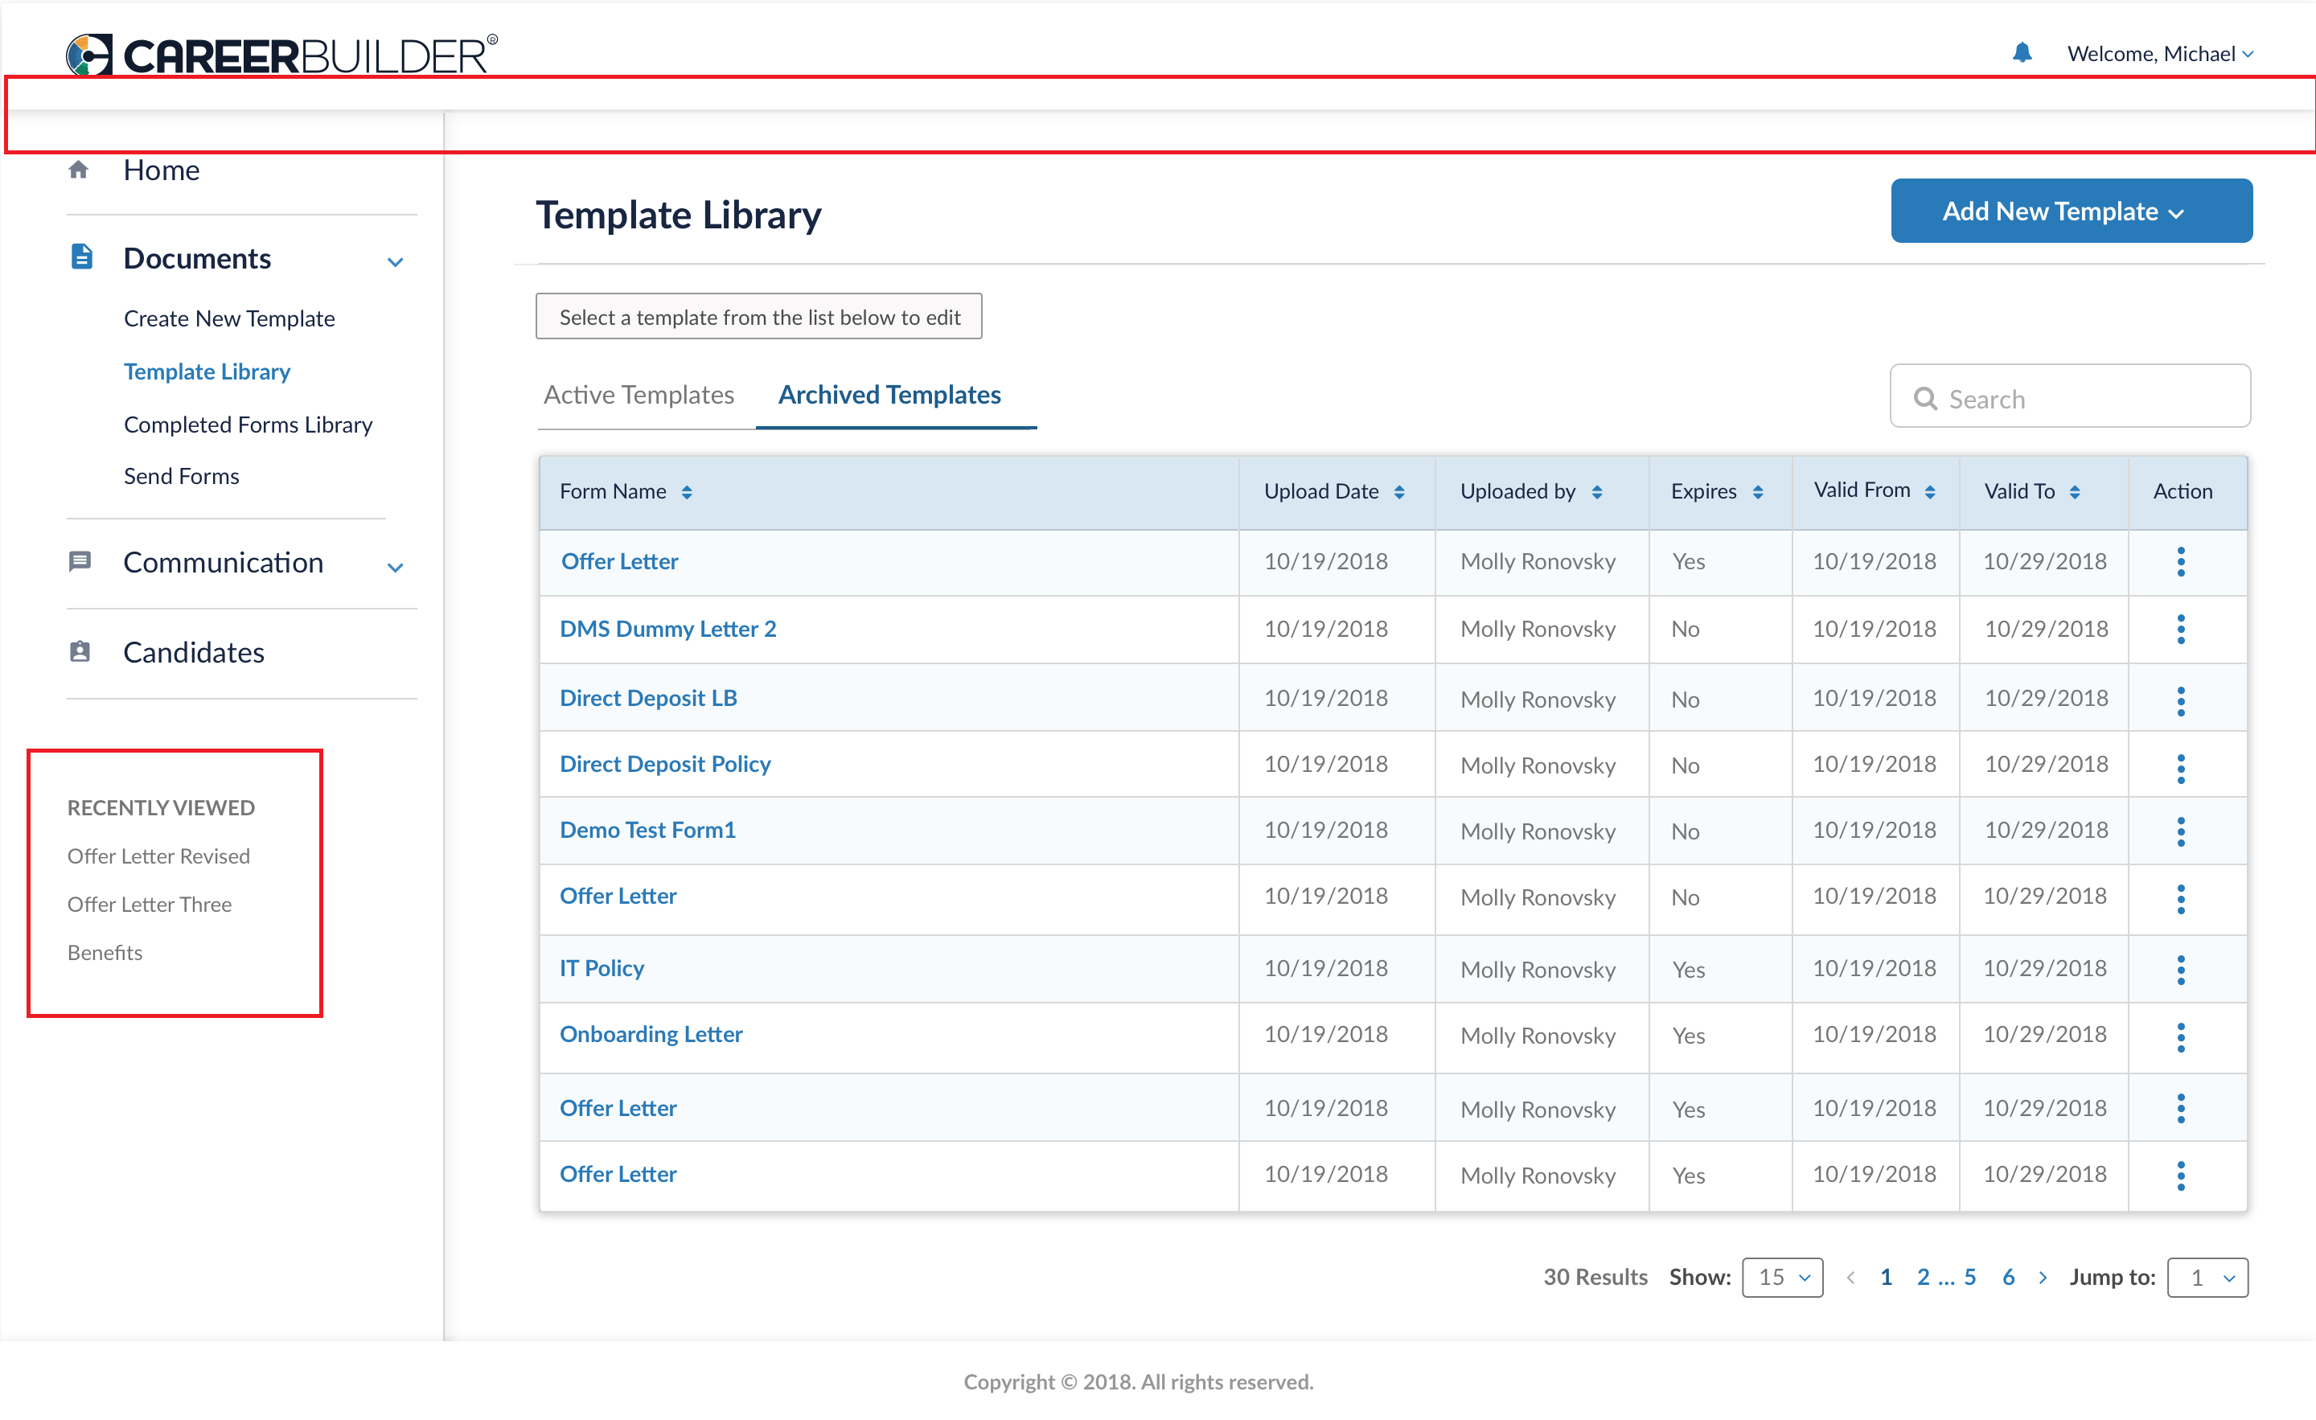Open the Jump to page dropdown

2207,1277
